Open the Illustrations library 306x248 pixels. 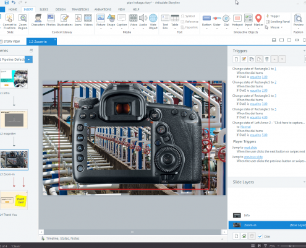[65, 20]
